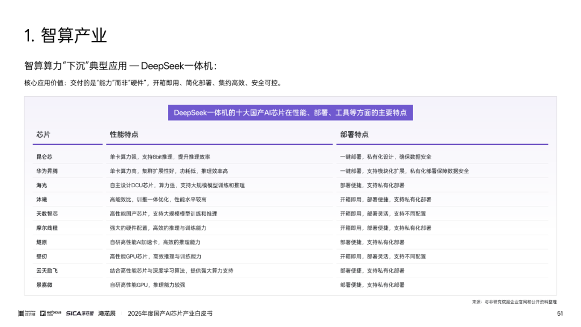Click 自研高性能GPU,推理能力较强 cell
Viewport: 581px width, 327px height.
[x=147, y=285]
